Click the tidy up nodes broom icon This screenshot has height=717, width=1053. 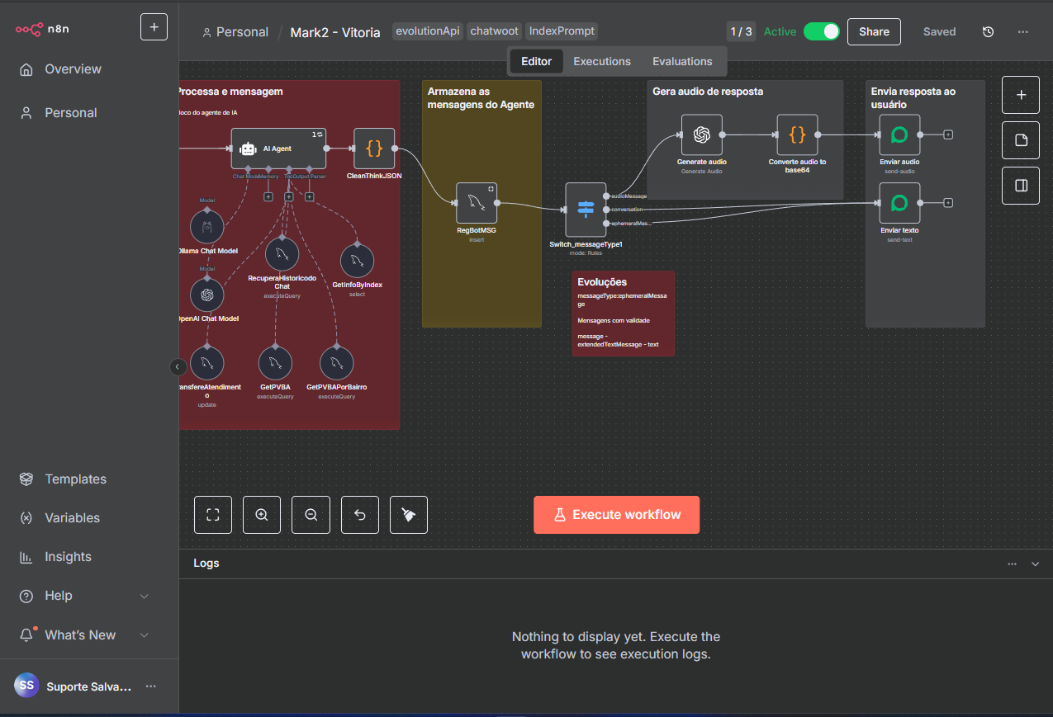coord(409,515)
